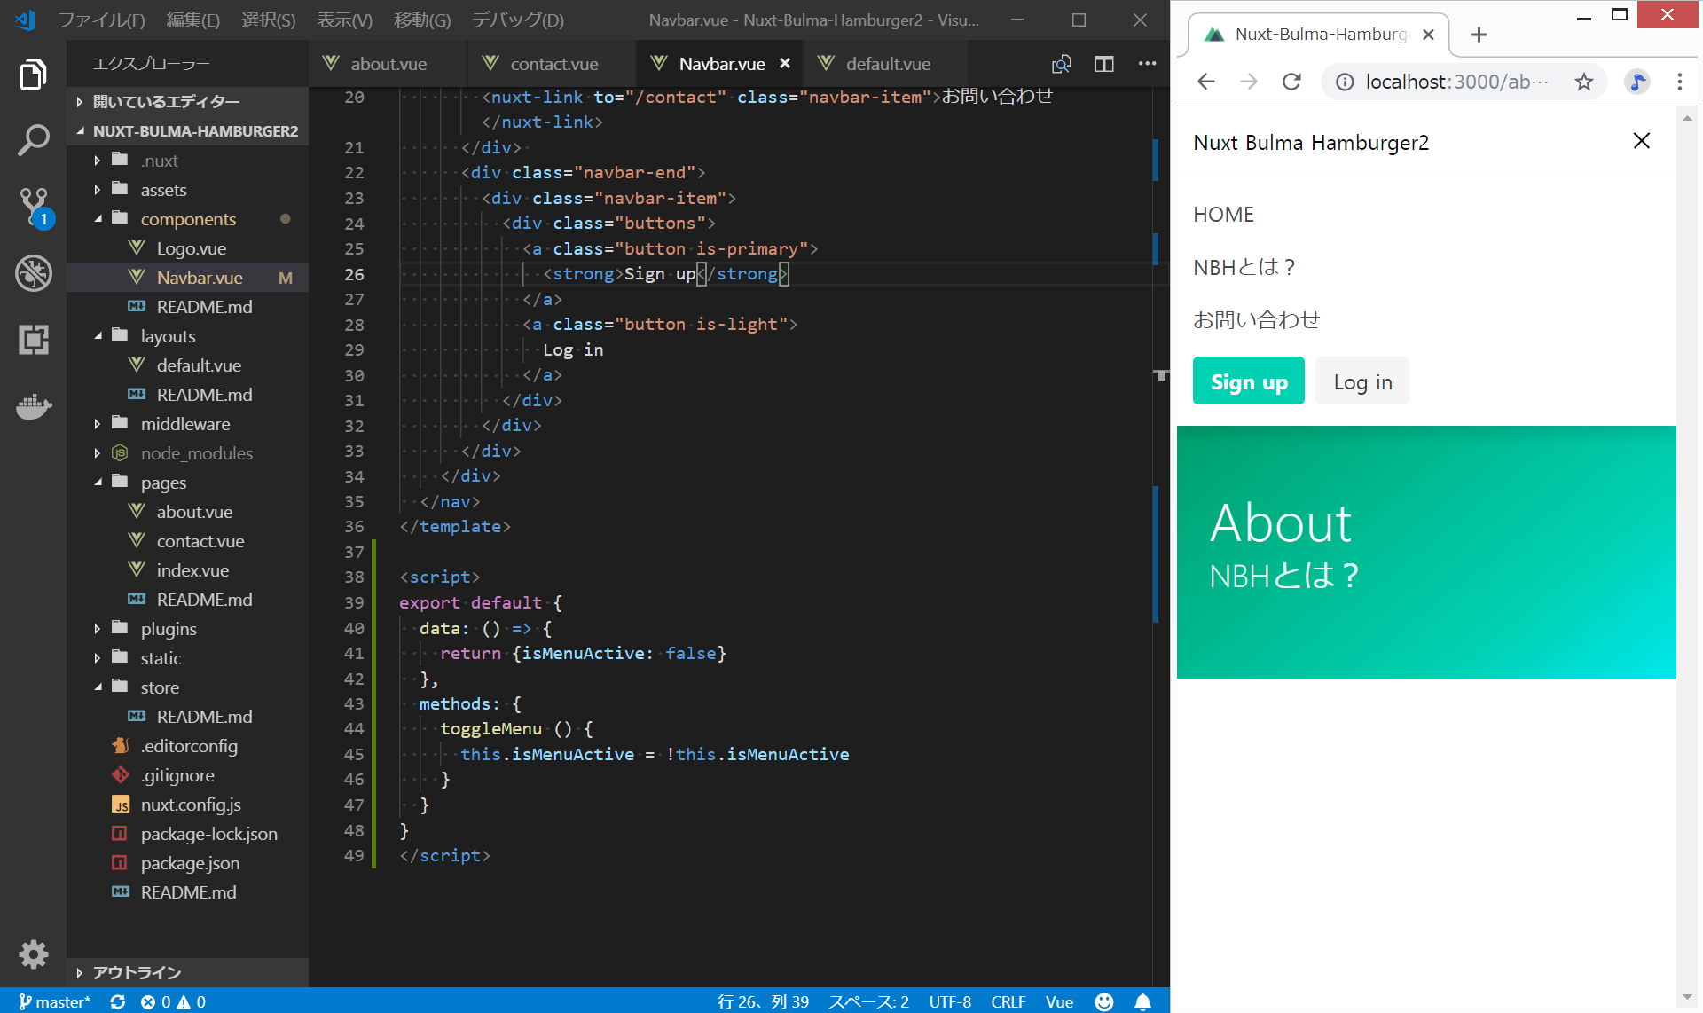Image resolution: width=1703 pixels, height=1013 pixels.
Task: Open the Search view in activity bar
Action: point(33,140)
